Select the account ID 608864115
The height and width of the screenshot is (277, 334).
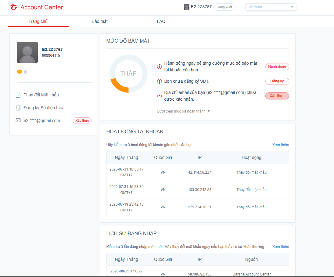51,56
